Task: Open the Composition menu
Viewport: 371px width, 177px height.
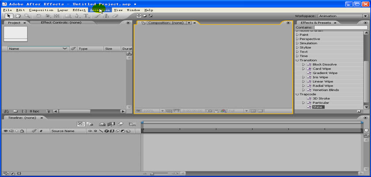Action: pos(41,10)
